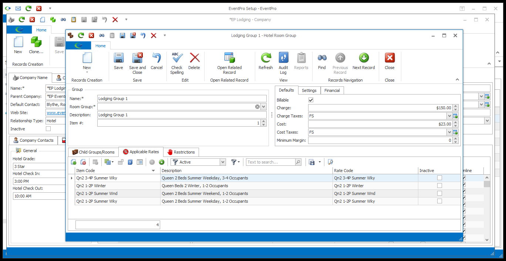Click the Delete ribbon icon
Image resolution: width=506 pixels, height=261 pixels.
point(194,61)
